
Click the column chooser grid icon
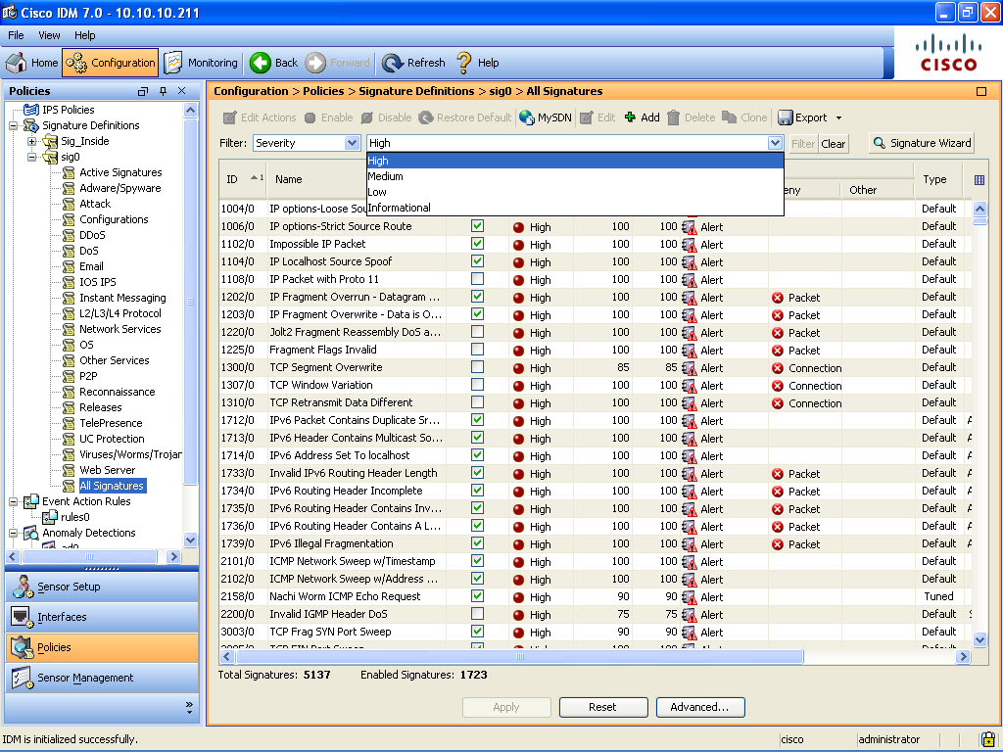click(x=979, y=180)
